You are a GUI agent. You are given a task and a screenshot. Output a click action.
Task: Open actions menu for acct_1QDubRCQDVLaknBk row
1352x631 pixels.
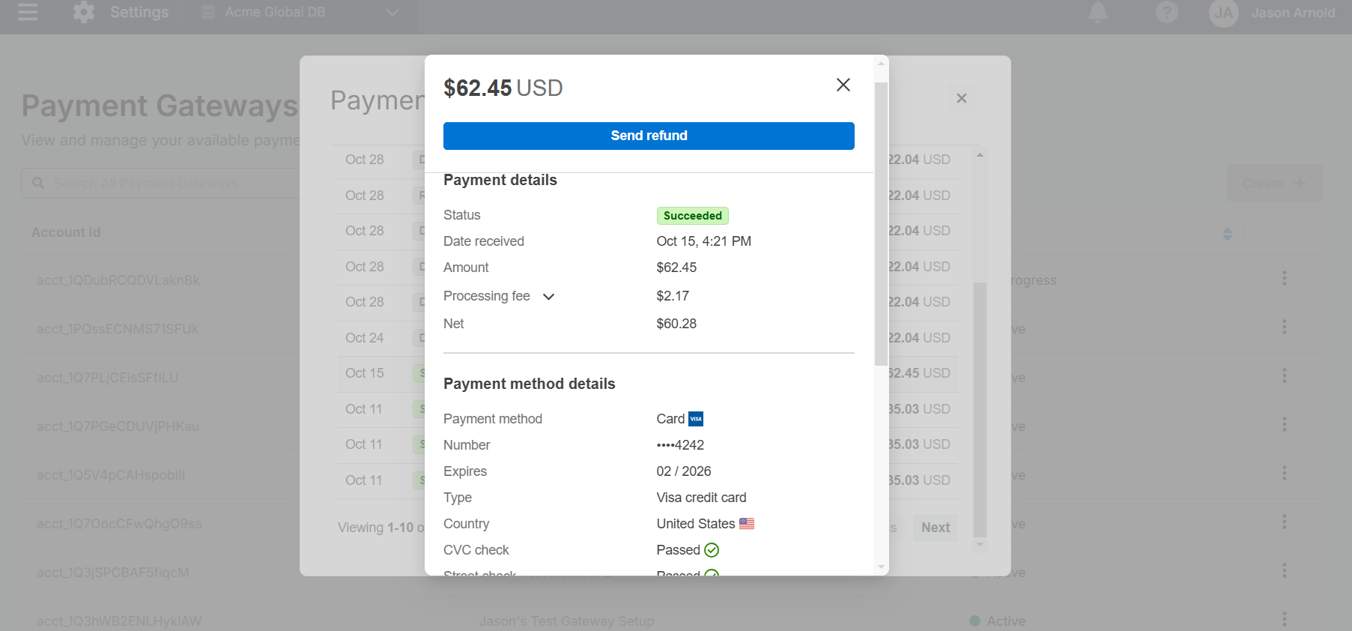(x=1285, y=279)
